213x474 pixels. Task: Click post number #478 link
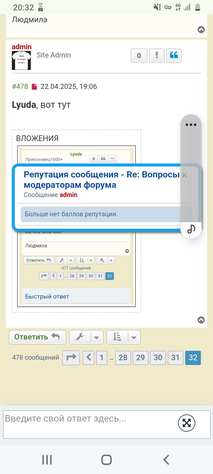click(20, 87)
